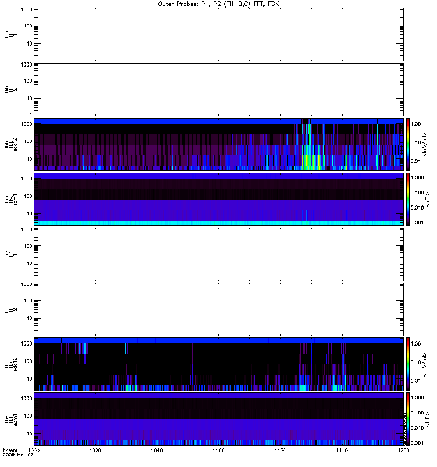The width and height of the screenshot is (437, 467).
Task: Click inside the empty thc fff 2 panel
Action: pos(218,309)
